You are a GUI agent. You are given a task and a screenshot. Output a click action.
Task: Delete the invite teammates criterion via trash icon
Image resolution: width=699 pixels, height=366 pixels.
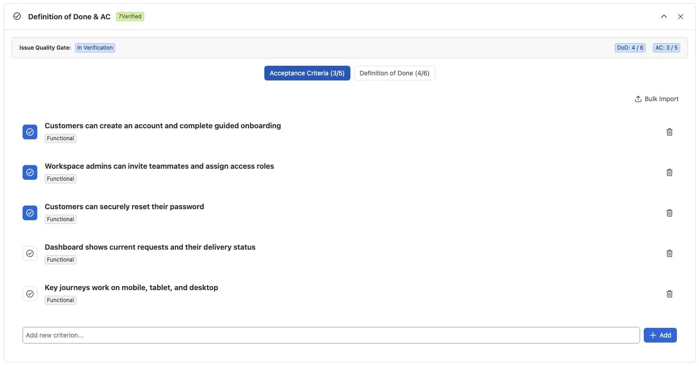click(x=669, y=172)
